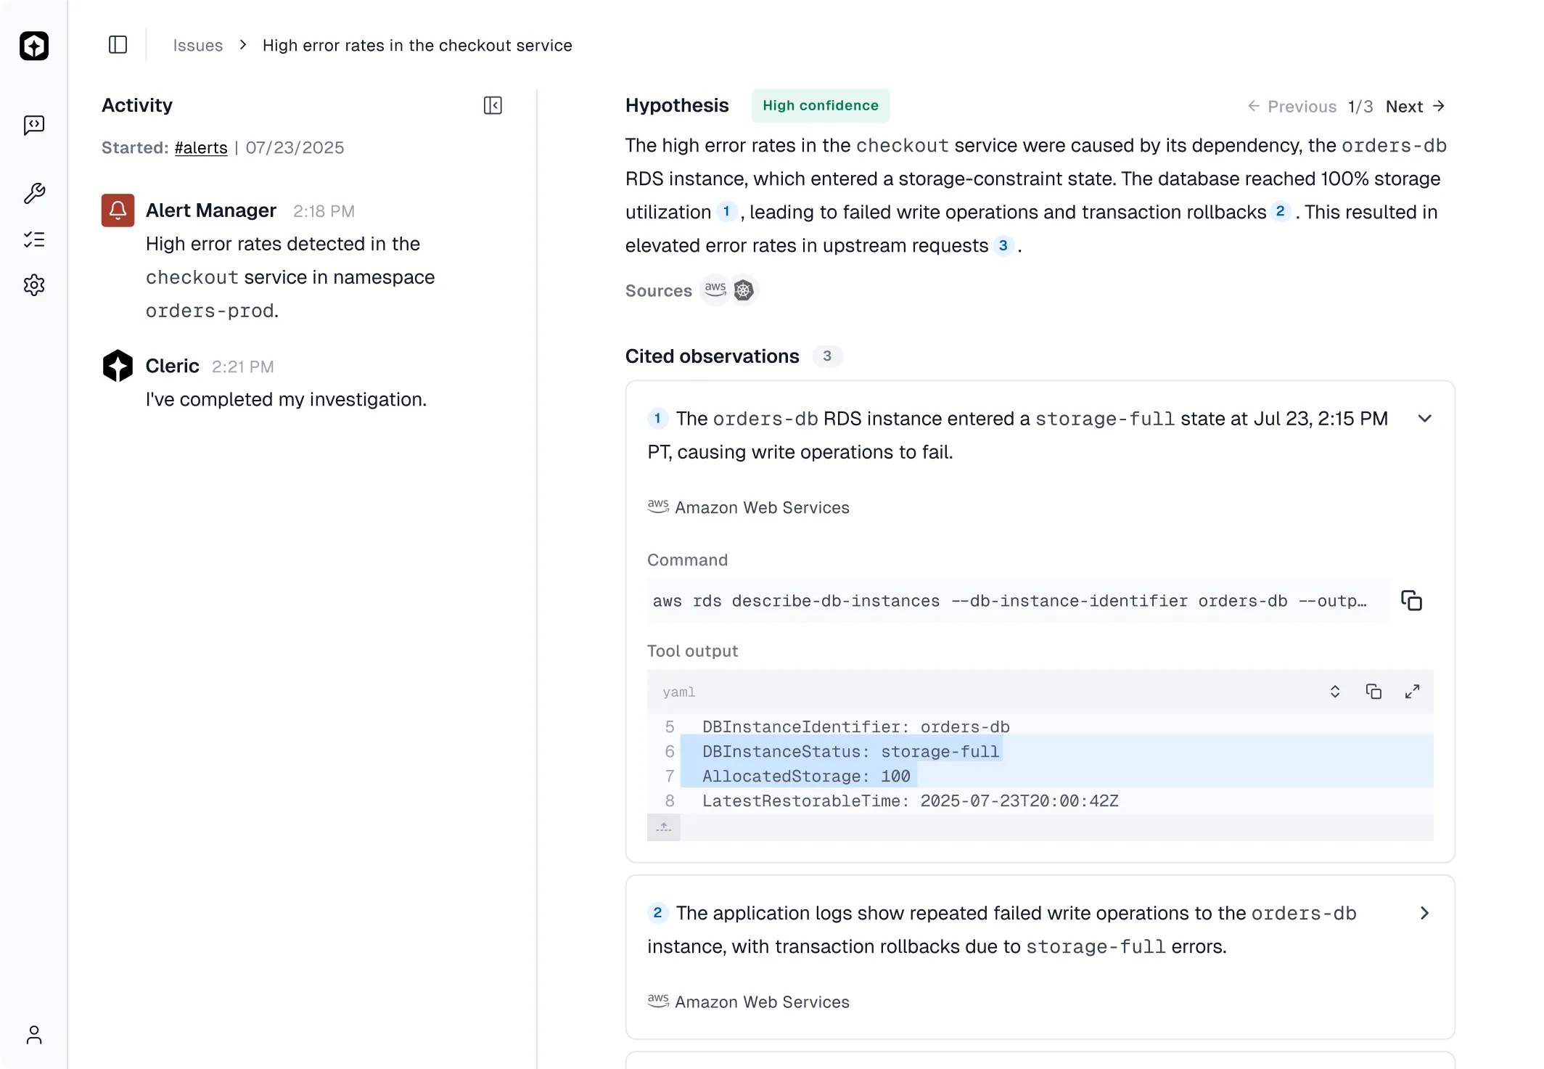Collapse the Activity panel
Image resolution: width=1544 pixels, height=1069 pixels.
(492, 105)
